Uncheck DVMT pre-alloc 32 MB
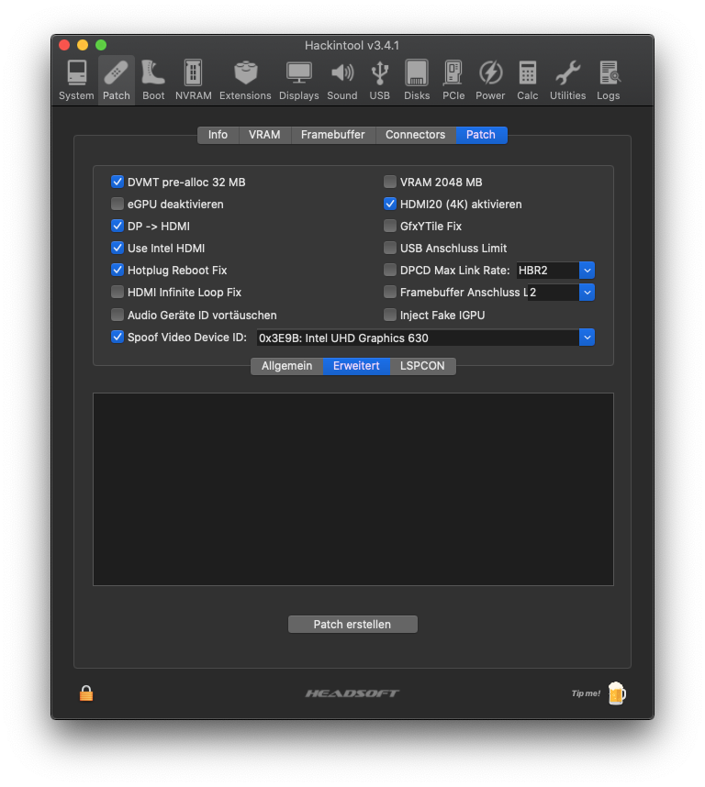 tap(117, 182)
